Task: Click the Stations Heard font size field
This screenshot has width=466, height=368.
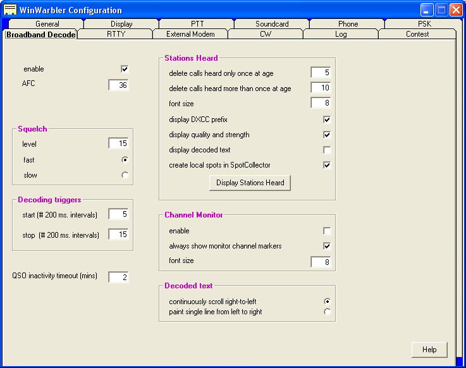Action: [321, 103]
